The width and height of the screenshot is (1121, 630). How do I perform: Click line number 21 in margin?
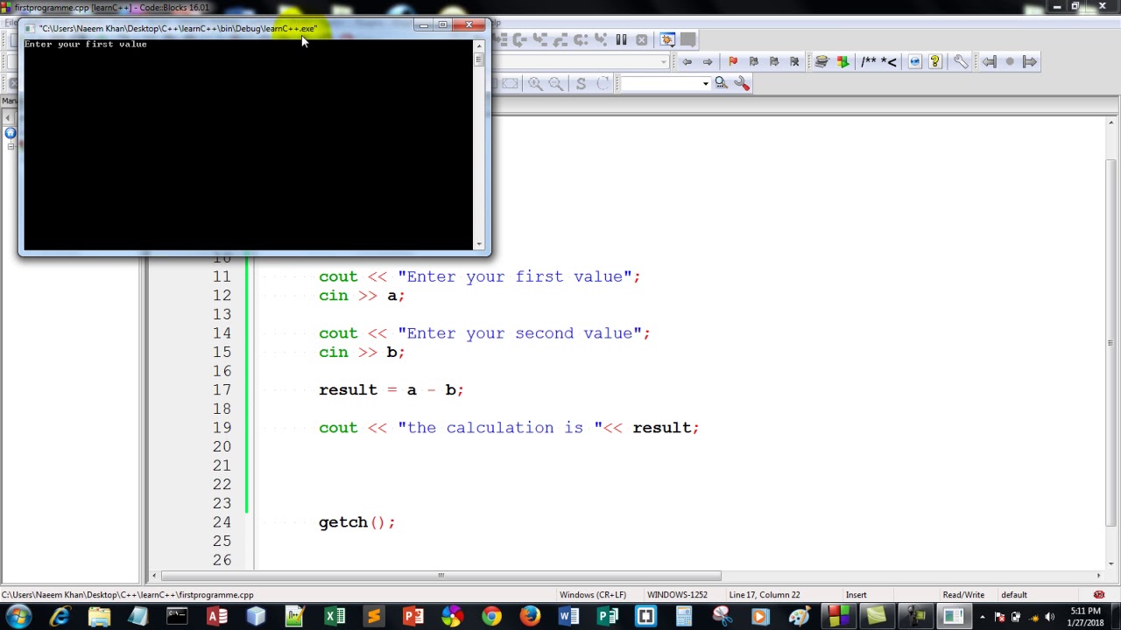tap(222, 465)
